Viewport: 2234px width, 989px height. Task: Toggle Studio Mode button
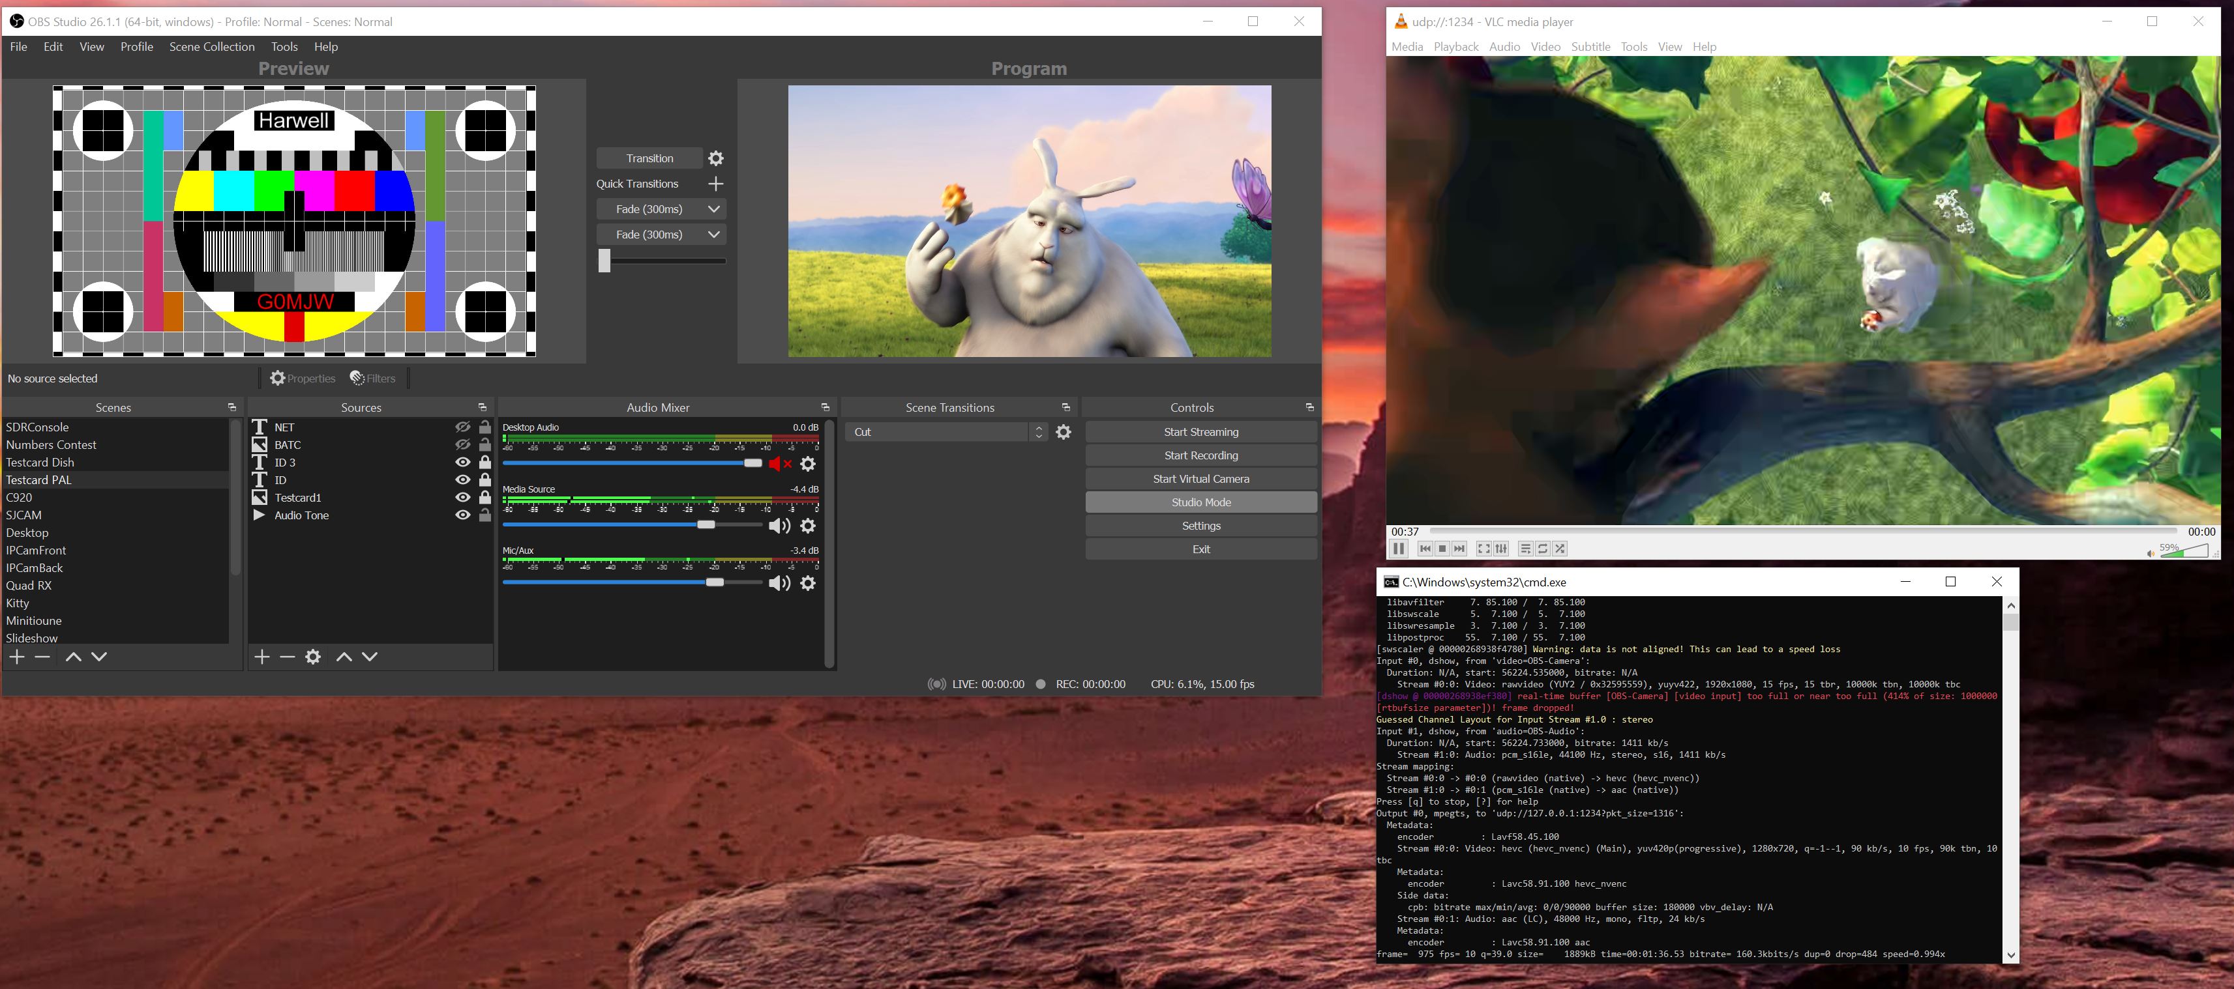click(x=1201, y=502)
